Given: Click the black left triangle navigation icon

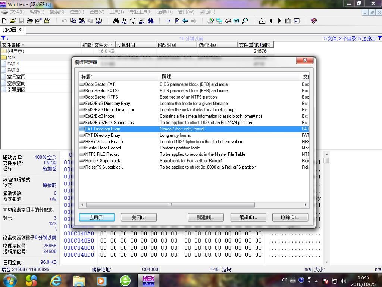Looking at the screenshot, I should click(x=271, y=21).
